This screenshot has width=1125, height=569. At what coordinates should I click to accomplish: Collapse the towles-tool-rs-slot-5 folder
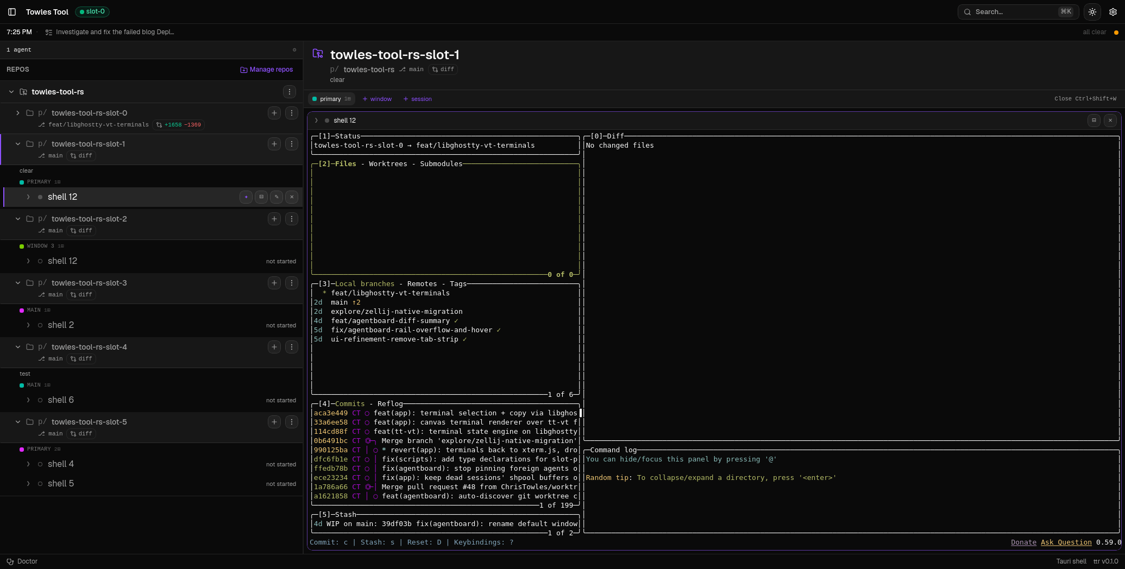[x=18, y=422]
